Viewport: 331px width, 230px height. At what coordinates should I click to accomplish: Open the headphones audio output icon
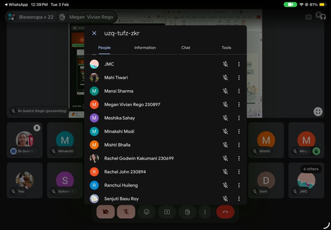point(322,17)
